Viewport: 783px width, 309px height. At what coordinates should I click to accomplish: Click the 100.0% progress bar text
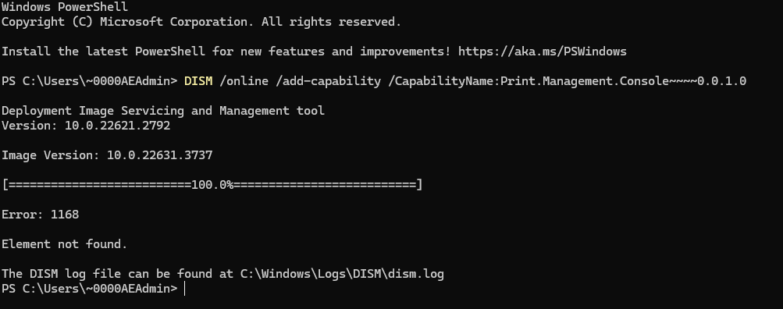coord(212,185)
